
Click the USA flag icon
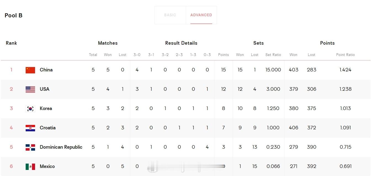tap(30, 89)
